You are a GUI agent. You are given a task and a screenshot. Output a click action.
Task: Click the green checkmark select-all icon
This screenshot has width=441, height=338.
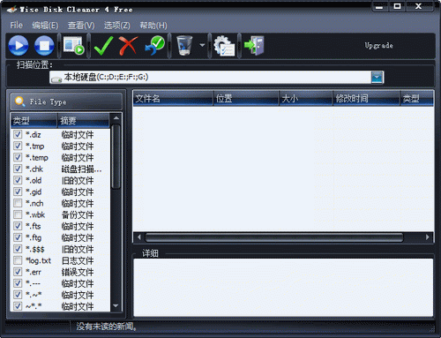(103, 46)
